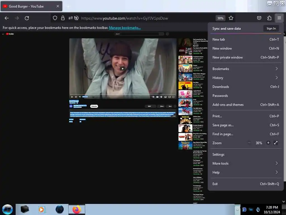
Task: Decrease zoom with the minus button
Action: [x=249, y=143]
